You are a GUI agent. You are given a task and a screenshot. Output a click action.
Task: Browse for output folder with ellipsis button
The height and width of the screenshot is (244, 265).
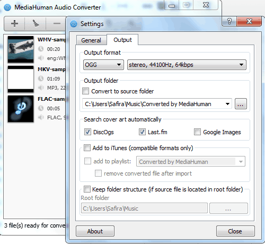tap(241, 104)
